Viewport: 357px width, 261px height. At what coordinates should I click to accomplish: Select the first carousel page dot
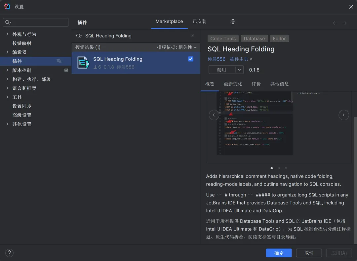click(x=272, y=168)
